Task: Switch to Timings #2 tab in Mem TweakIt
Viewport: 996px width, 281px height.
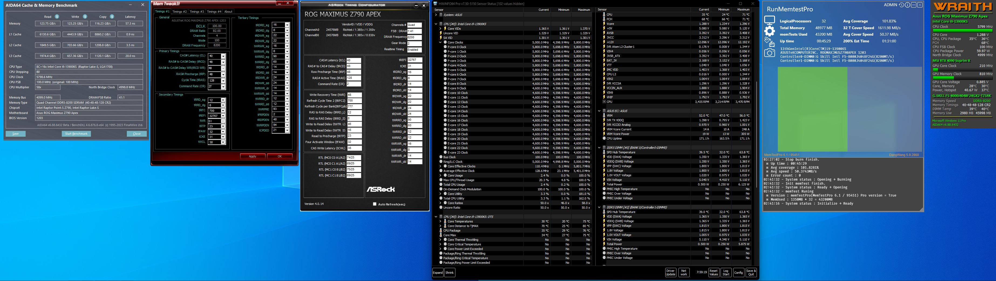Action: pos(179,12)
